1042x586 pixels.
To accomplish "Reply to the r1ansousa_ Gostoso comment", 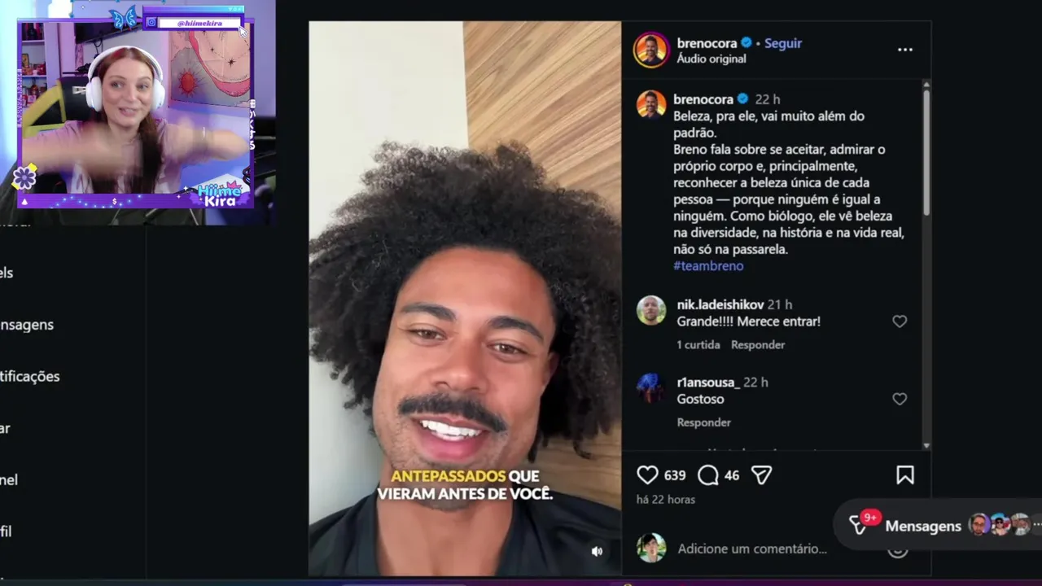I will (704, 422).
